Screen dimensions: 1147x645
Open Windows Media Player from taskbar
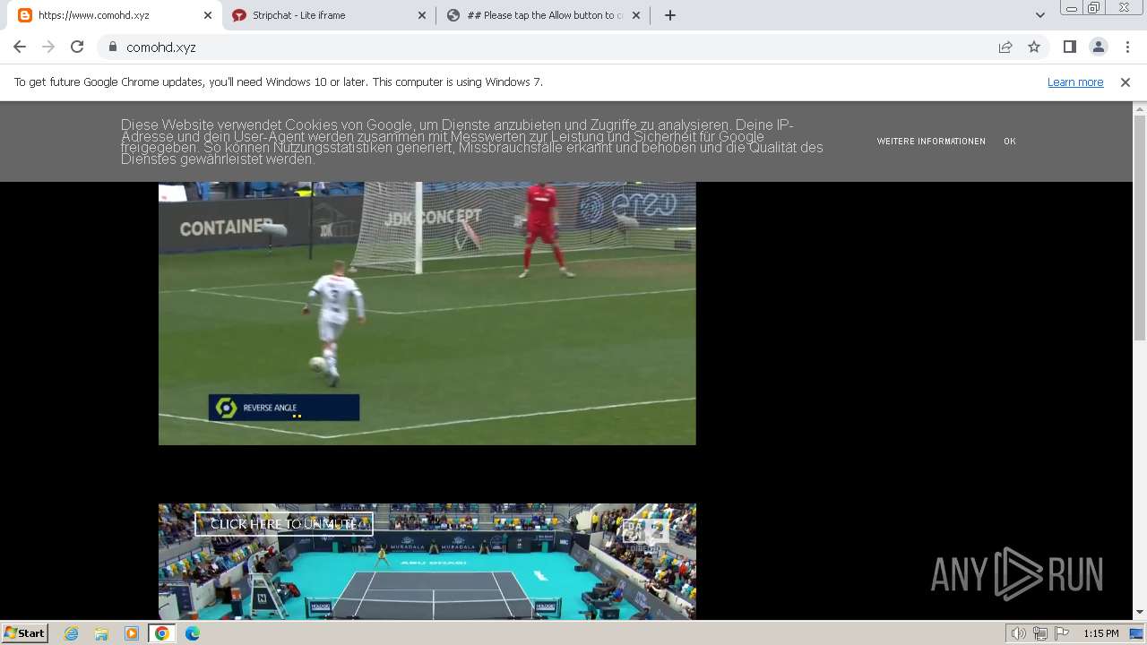coord(132,633)
